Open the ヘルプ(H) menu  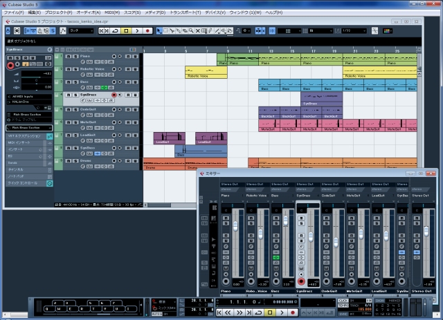(x=274, y=12)
